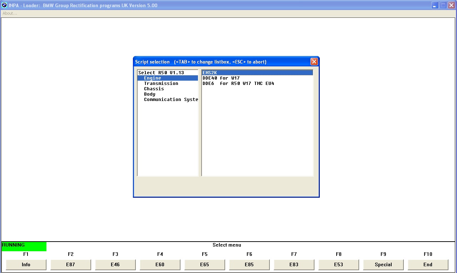Close the Script selection dialog
This screenshot has width=457, height=273.
(314, 62)
